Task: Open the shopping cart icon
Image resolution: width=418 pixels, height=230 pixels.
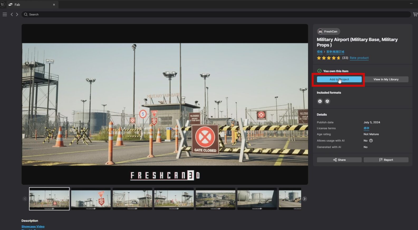Action: pyautogui.click(x=415, y=14)
